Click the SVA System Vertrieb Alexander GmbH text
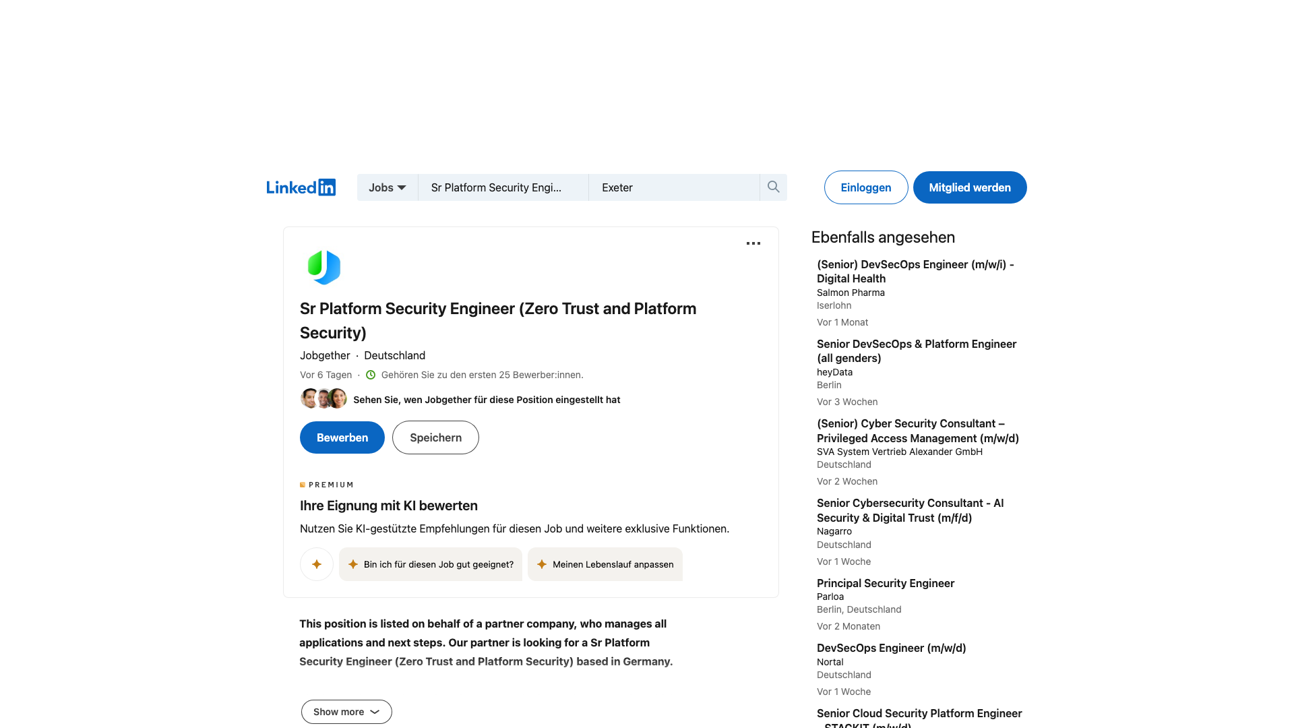The width and height of the screenshot is (1294, 728). [x=900, y=452]
